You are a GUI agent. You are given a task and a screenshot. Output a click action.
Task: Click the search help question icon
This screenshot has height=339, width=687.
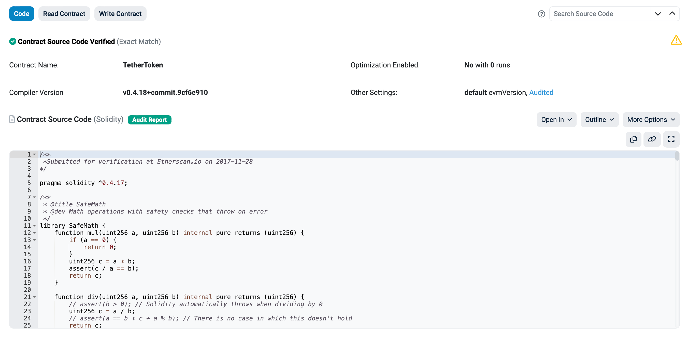(541, 14)
